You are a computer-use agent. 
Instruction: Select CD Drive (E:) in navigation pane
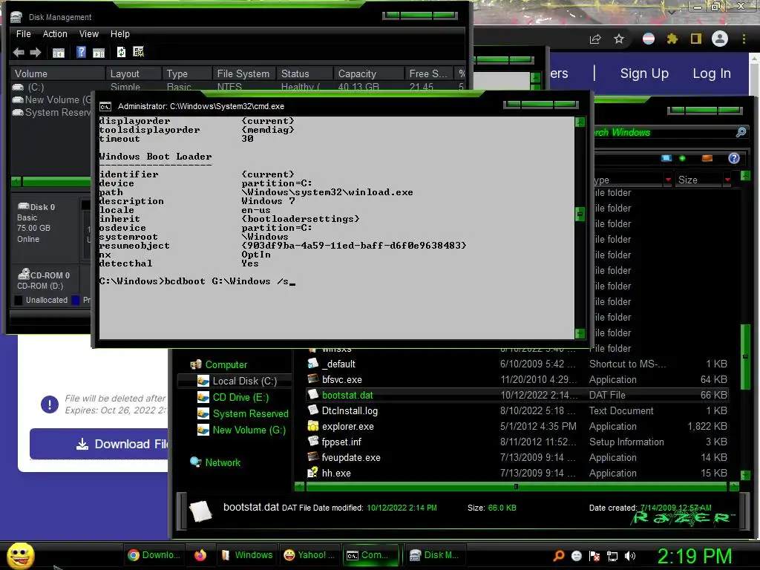coord(233,398)
